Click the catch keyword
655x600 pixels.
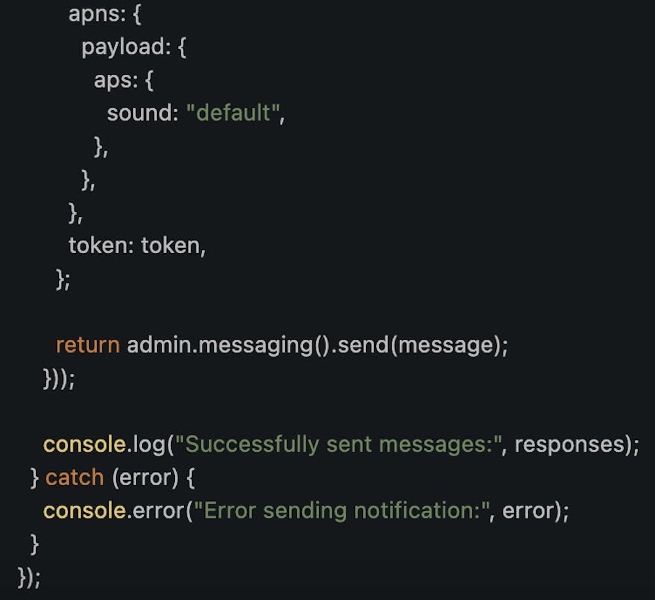pyautogui.click(x=74, y=477)
